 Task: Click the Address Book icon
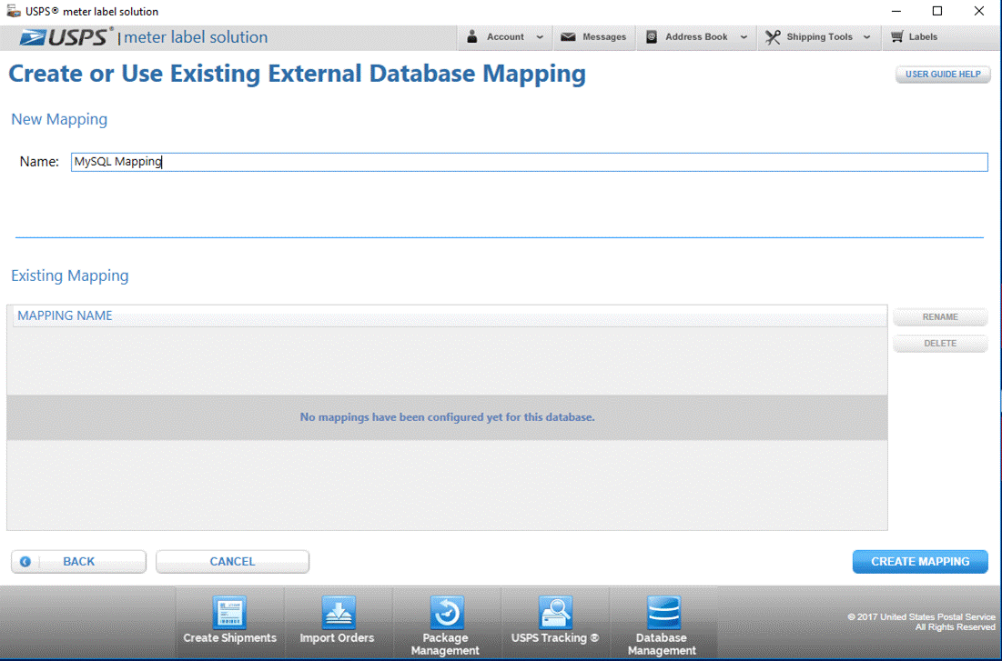pyautogui.click(x=652, y=37)
